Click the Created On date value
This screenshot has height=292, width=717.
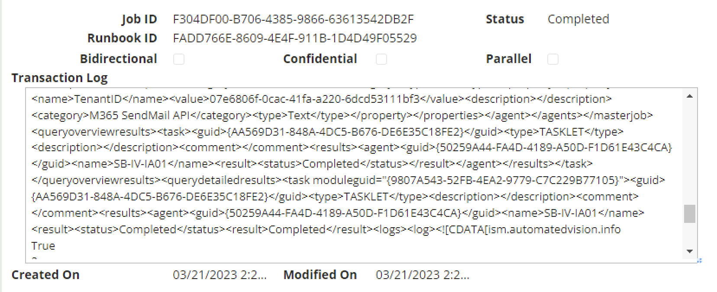pos(220,275)
